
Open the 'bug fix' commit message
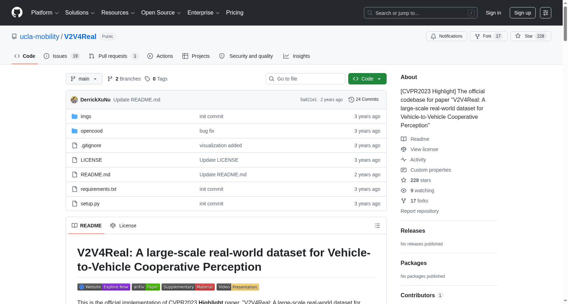(x=207, y=131)
